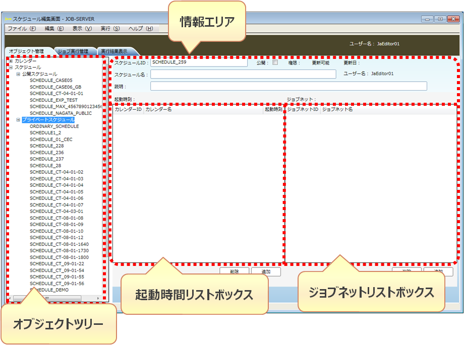This screenshot has width=464, height=345.
Task: Select SCHEDULE_CT-04-03-01 in the tree
Action: pos(56,212)
